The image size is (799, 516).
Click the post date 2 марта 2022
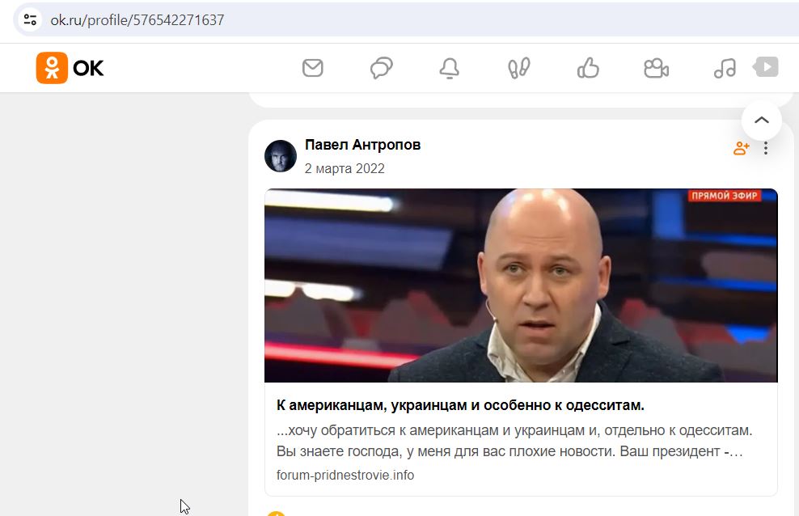(345, 168)
